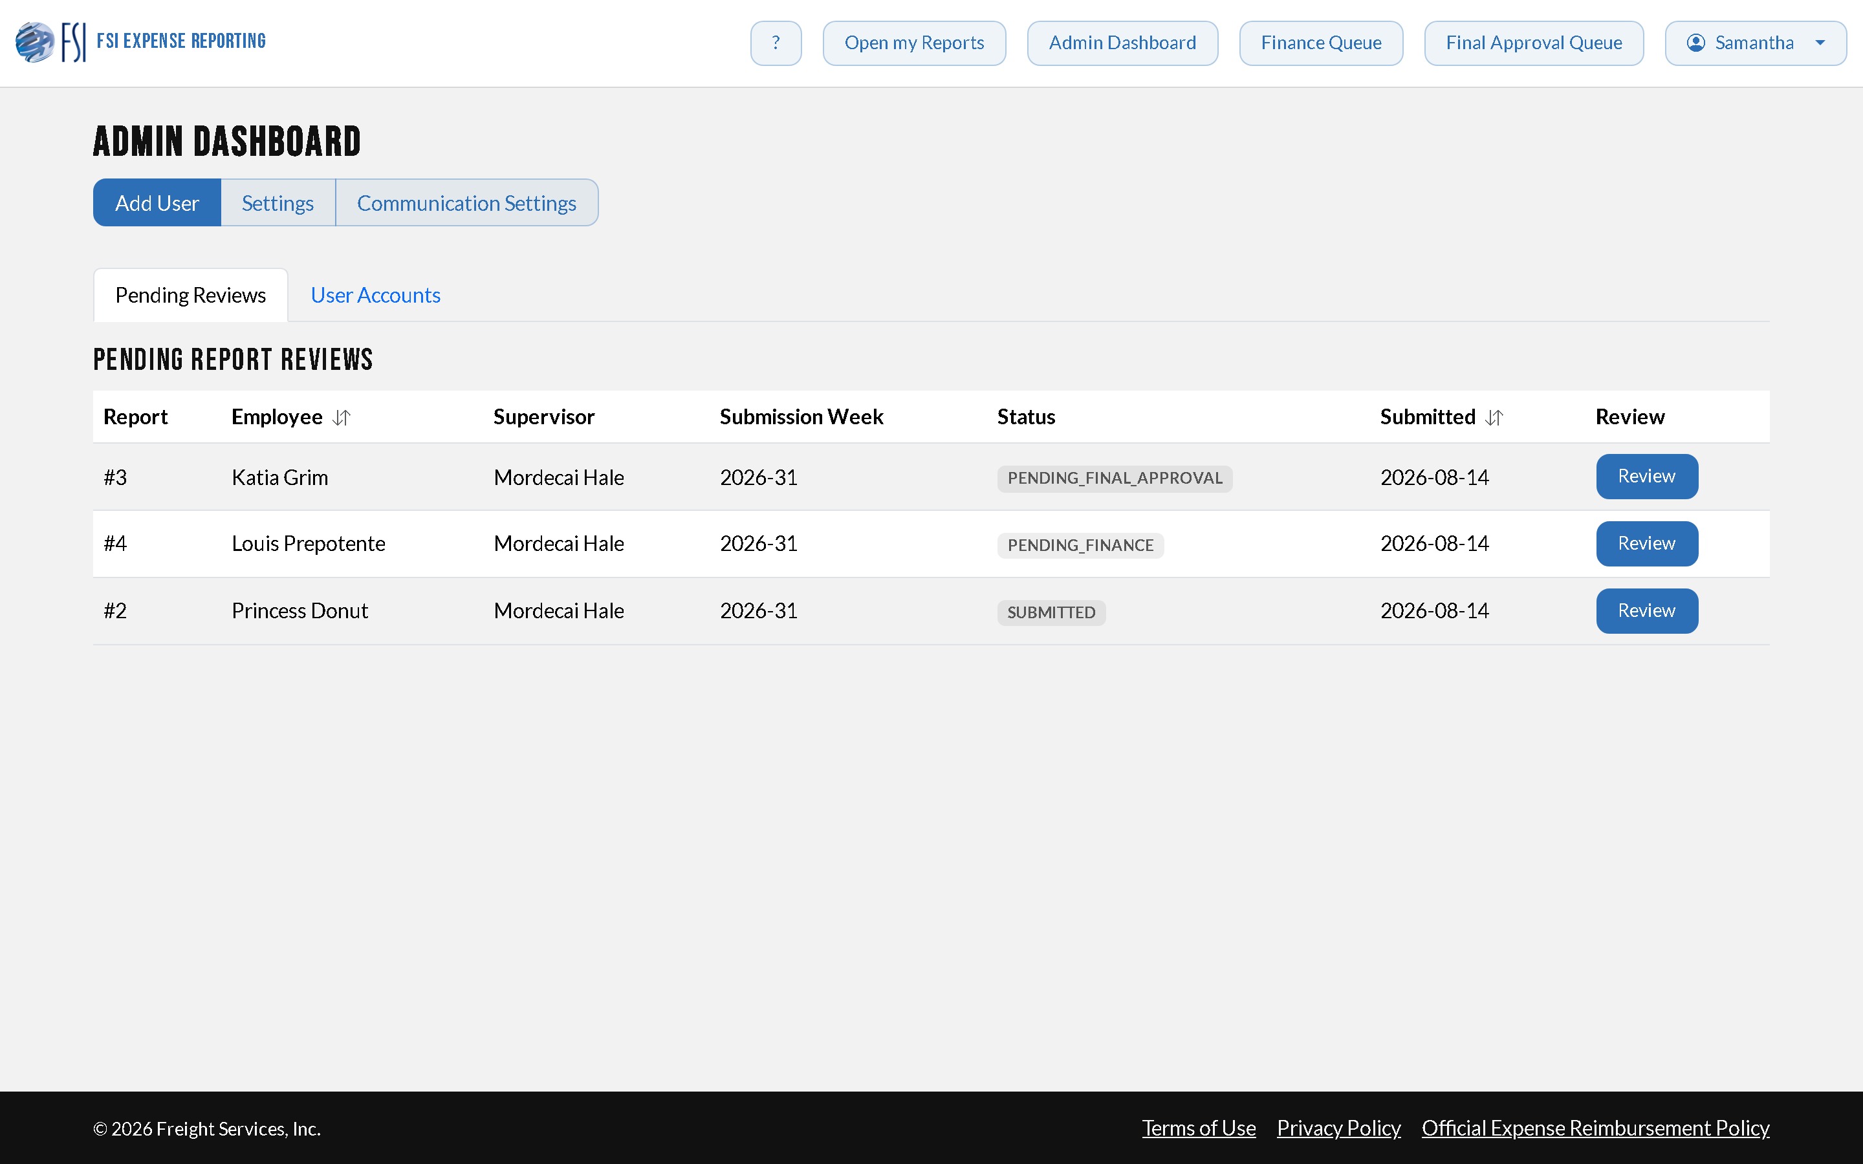
Task: Click the 2026-08-14 date in Princess Donut's row
Action: pos(1434,610)
